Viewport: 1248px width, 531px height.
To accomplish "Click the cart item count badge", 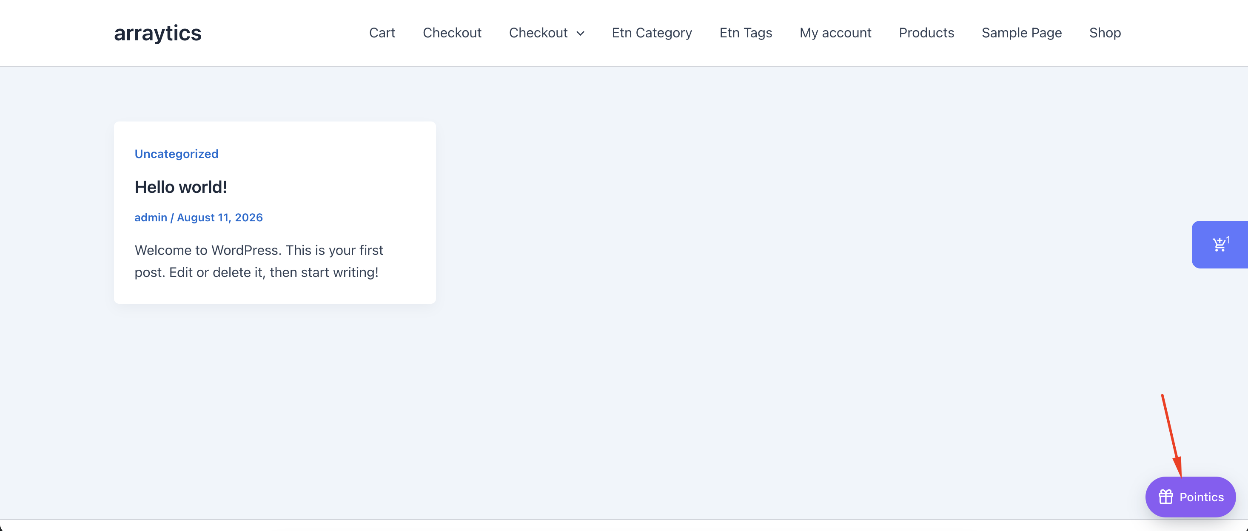I will coord(1228,240).
